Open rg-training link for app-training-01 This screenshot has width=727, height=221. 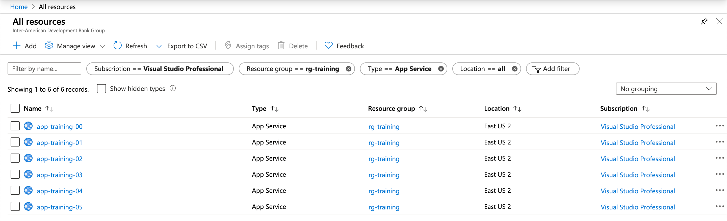pyautogui.click(x=384, y=143)
